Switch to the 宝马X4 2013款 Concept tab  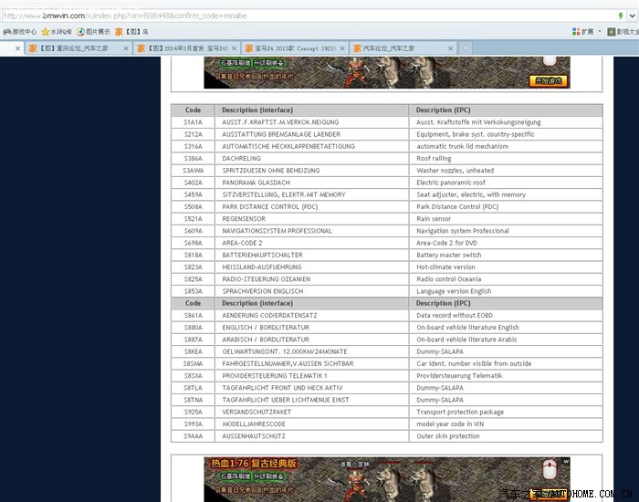[295, 47]
